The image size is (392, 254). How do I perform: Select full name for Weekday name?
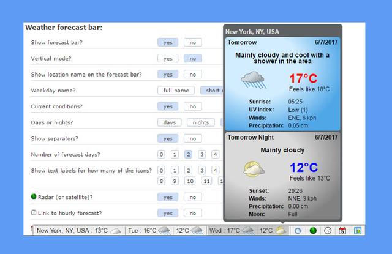click(x=176, y=91)
